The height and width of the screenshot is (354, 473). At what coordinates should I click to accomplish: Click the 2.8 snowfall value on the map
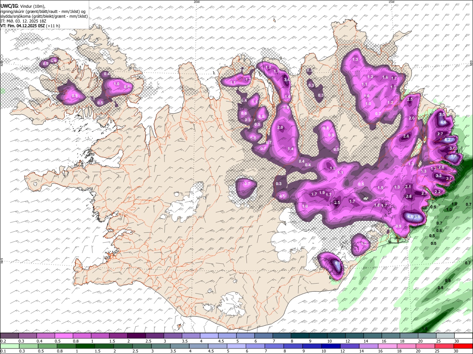tap(409, 197)
